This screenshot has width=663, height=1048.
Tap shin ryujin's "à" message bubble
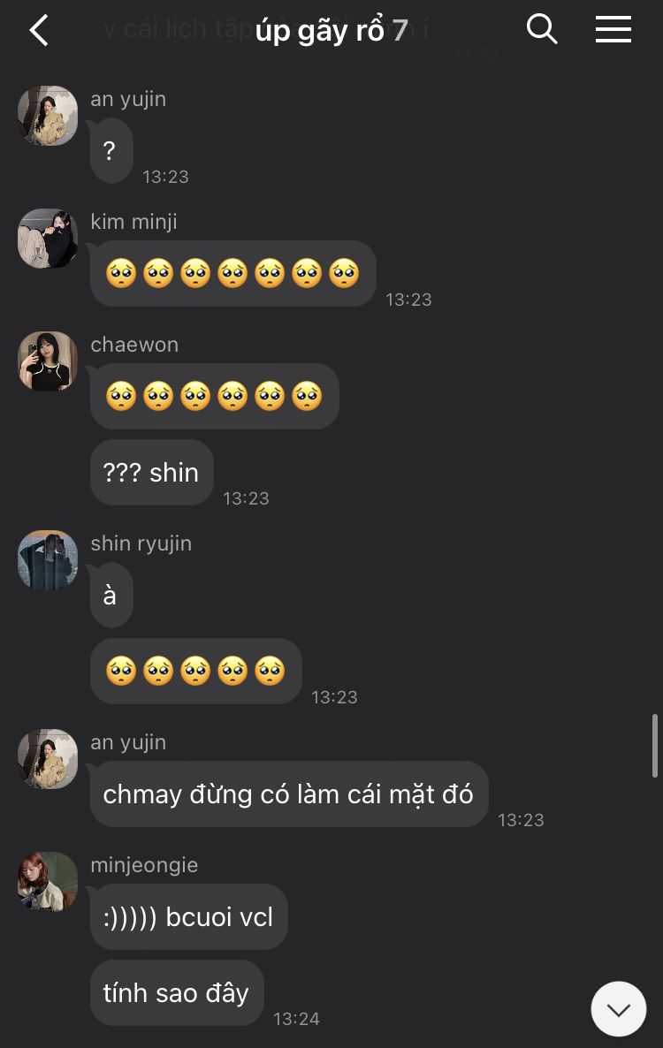pyautogui.click(x=111, y=596)
